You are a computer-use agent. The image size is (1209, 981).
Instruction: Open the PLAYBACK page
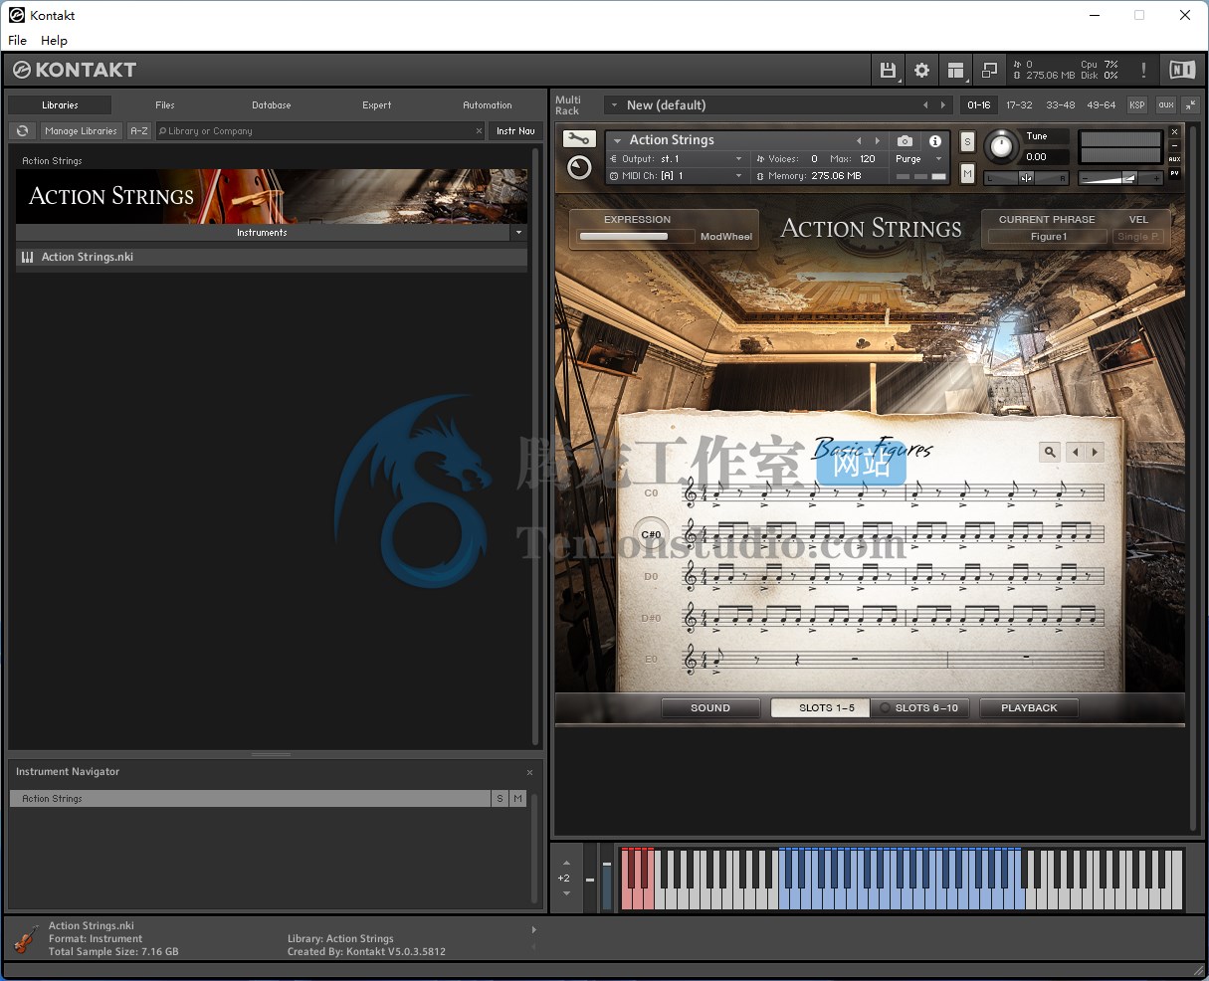click(x=1029, y=707)
